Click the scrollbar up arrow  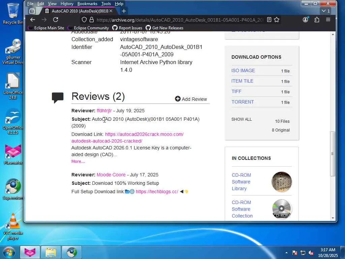tap(333, 35)
